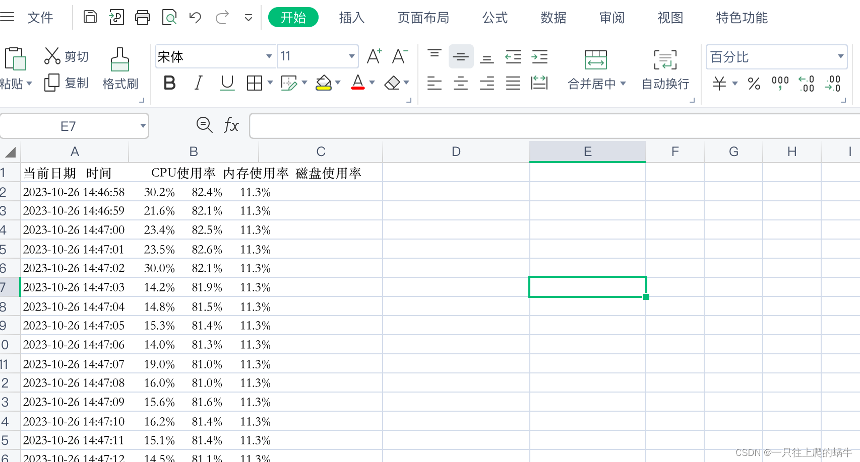860x462 pixels.
Task: Click the Clear eraser icon
Action: coord(392,83)
